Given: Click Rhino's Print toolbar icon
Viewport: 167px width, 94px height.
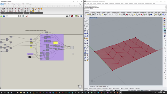Looking at the screenshot, I should click(x=93, y=15).
